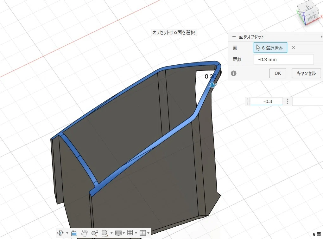Activate the Pan hand tool
This screenshot has width=323, height=239.
point(84,233)
